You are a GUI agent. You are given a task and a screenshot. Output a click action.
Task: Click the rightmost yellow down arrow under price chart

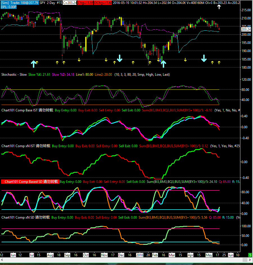coord(185,60)
